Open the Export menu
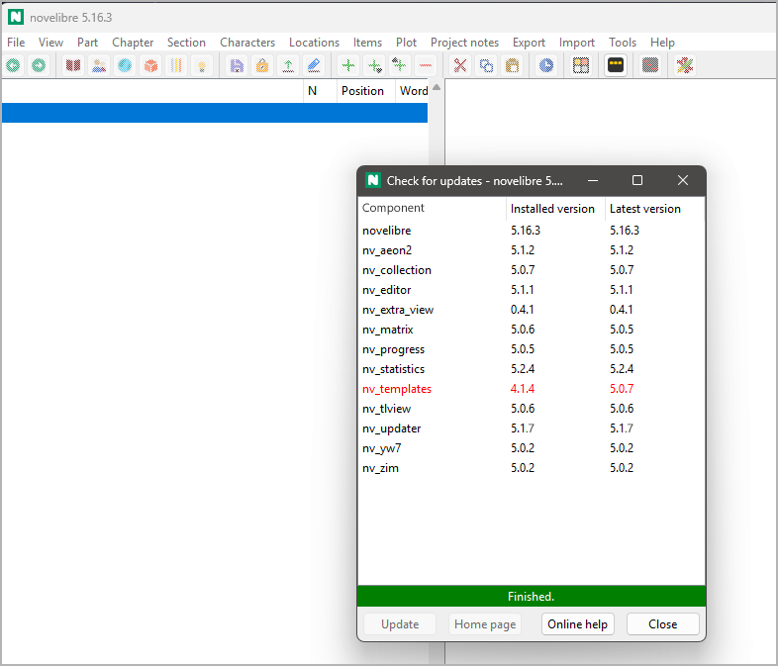 click(x=529, y=43)
